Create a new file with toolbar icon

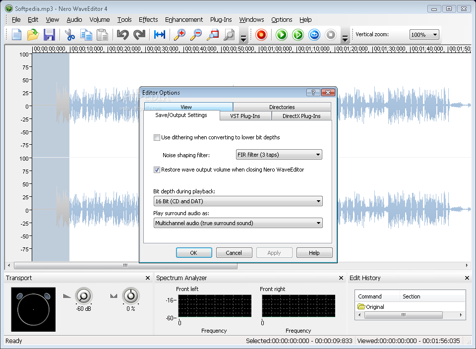[17, 35]
